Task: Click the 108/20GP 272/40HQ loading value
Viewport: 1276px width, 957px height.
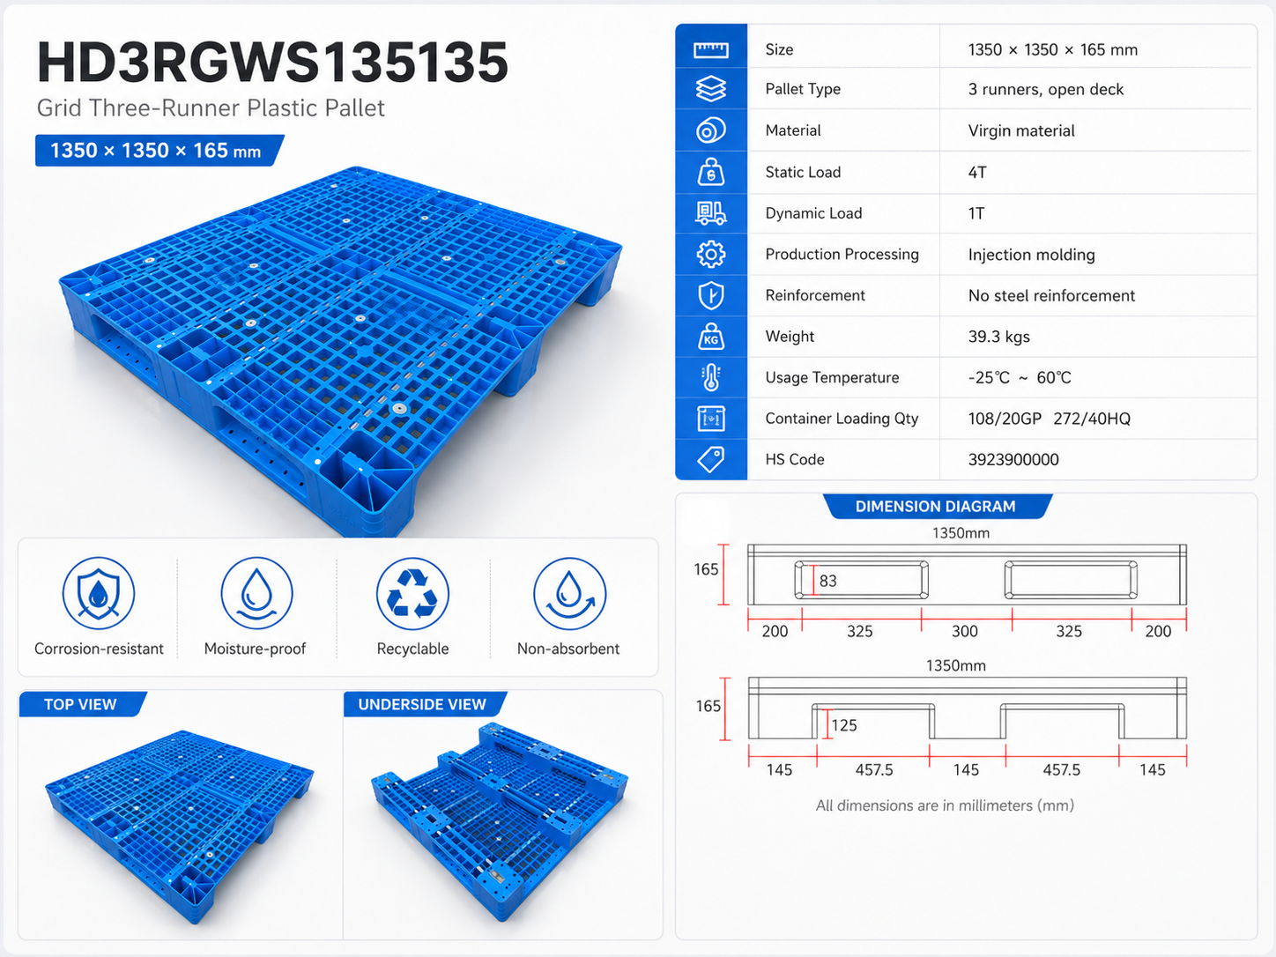Action: [1049, 419]
